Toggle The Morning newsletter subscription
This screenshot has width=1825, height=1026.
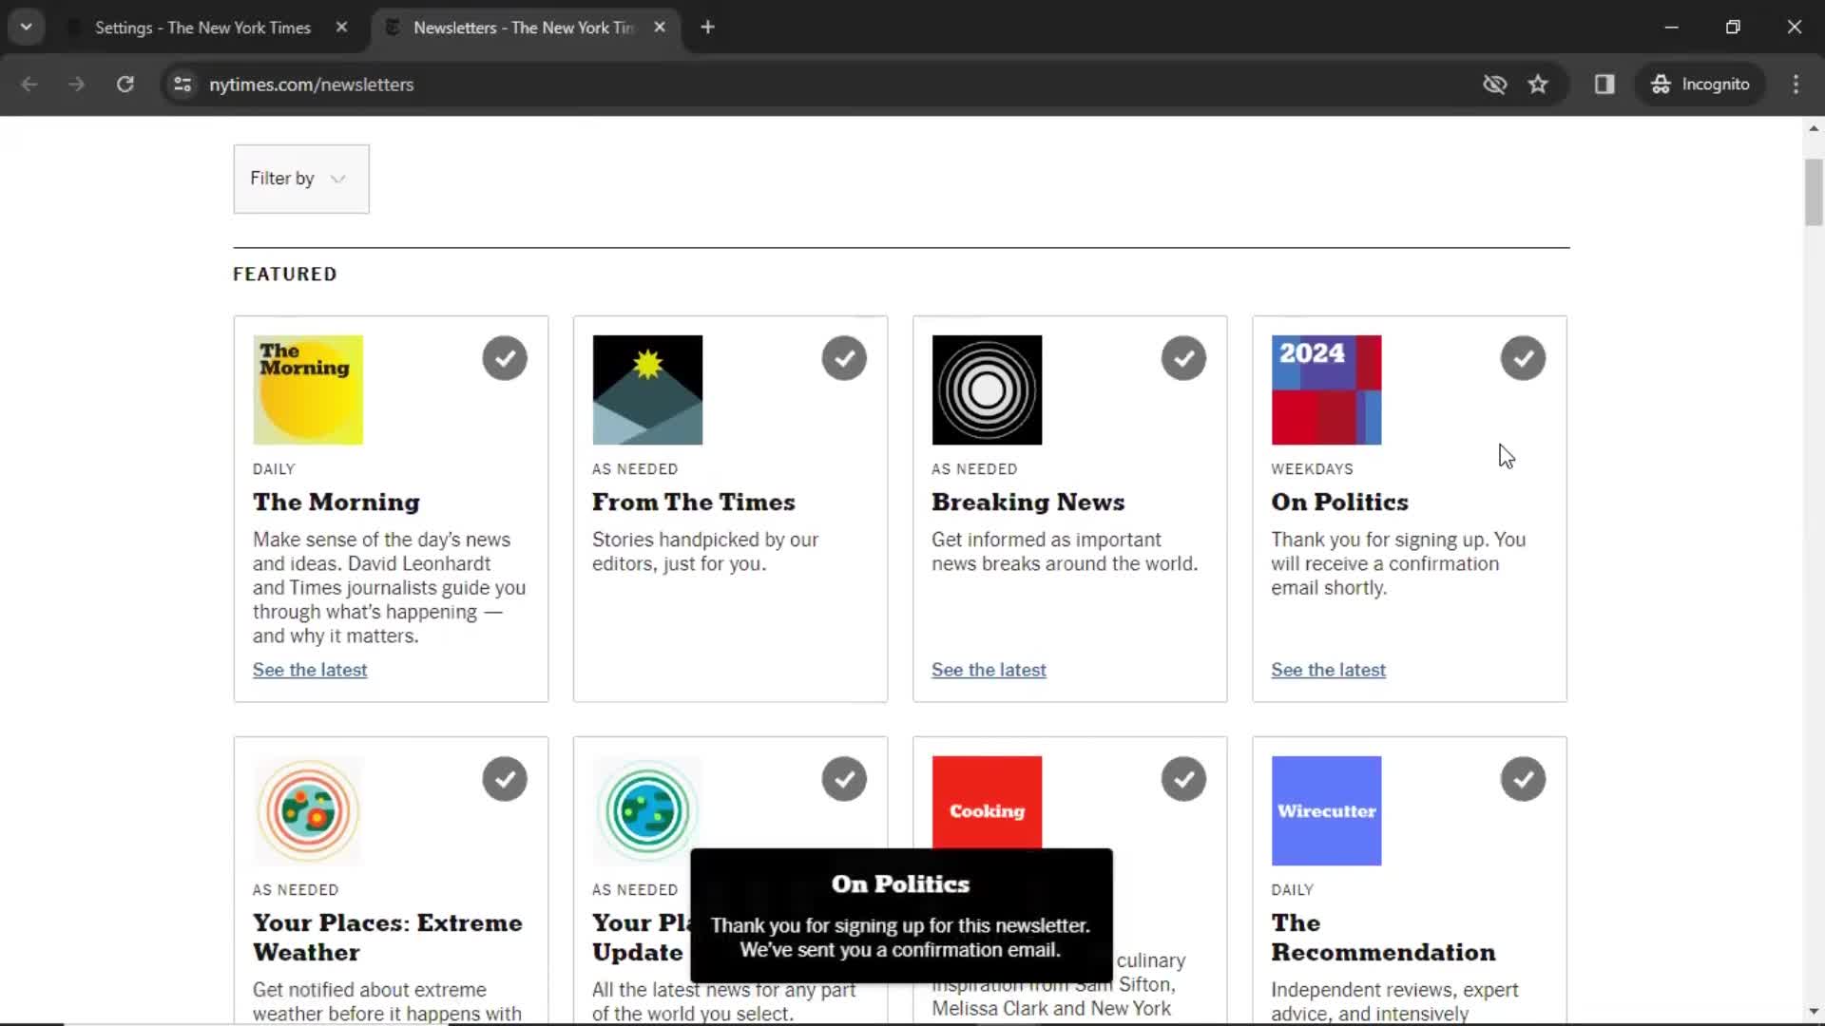coord(505,358)
